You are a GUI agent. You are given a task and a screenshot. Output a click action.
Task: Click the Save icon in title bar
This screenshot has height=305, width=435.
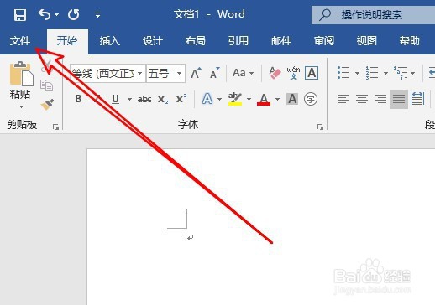pyautogui.click(x=20, y=14)
